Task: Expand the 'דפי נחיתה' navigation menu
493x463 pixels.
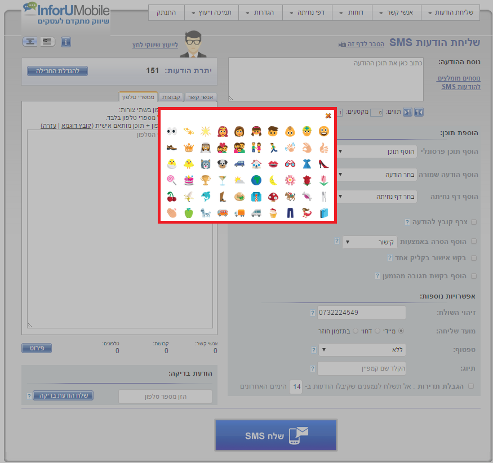Action: (x=308, y=12)
